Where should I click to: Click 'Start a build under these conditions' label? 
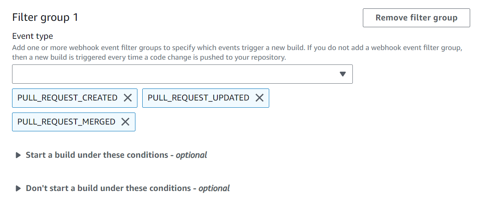point(96,155)
